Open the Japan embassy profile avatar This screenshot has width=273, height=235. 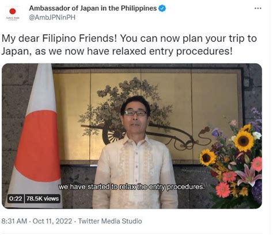click(x=13, y=13)
